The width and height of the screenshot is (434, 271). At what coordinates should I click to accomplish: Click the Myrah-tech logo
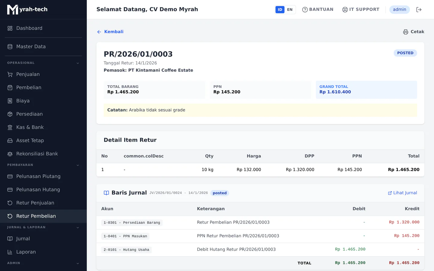point(27,10)
